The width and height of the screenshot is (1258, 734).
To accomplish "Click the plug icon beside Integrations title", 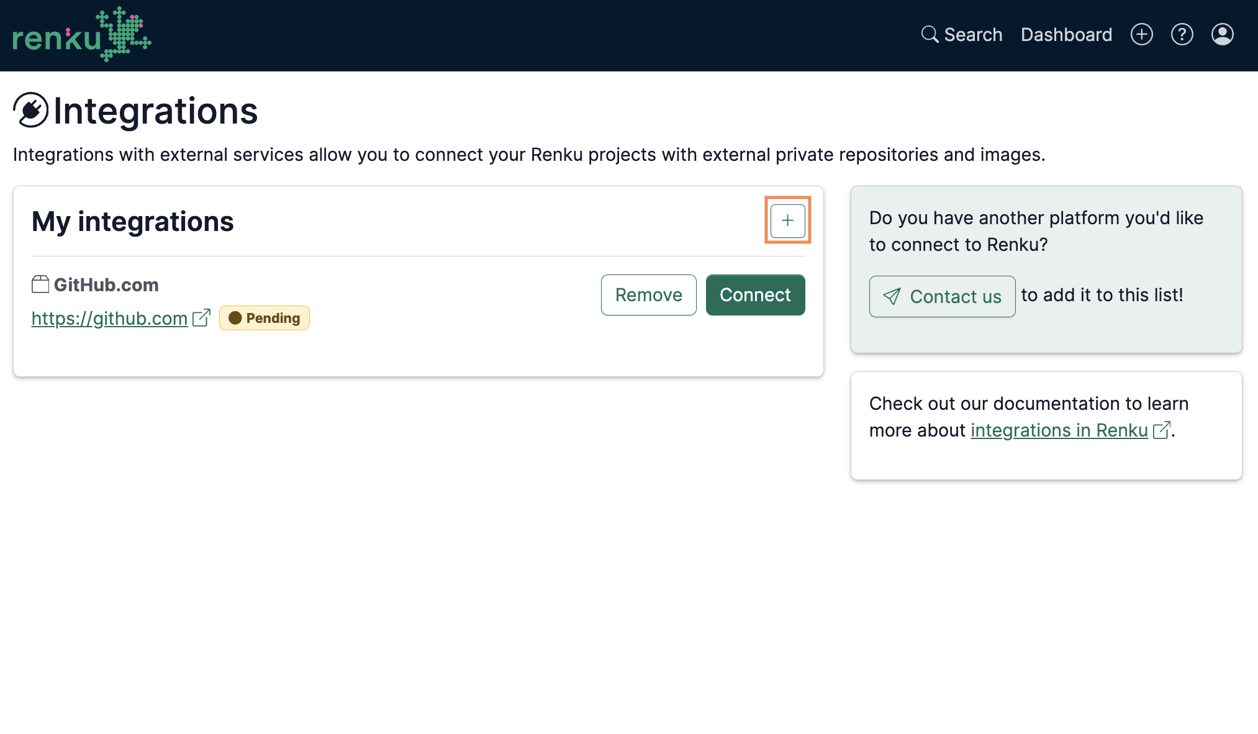I will point(30,110).
